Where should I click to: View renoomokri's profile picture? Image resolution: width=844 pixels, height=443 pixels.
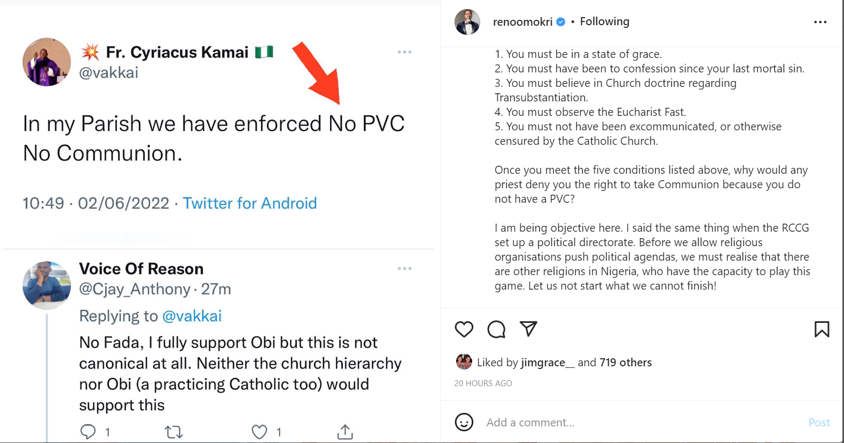[467, 22]
